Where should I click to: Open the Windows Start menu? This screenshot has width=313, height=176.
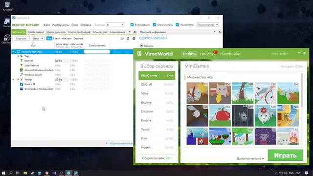pyautogui.click(x=3, y=173)
